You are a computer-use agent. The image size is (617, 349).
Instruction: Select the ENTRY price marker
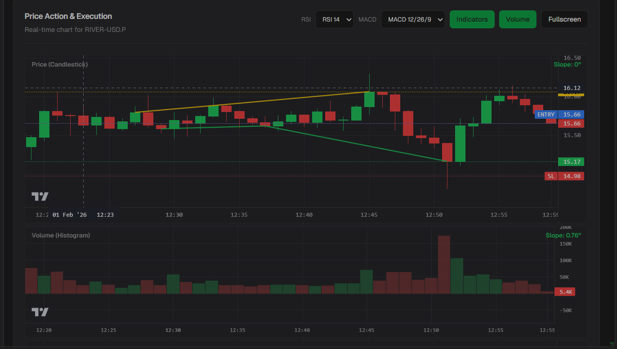click(545, 115)
